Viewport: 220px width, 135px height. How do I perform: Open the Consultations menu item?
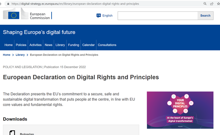(x=107, y=45)
